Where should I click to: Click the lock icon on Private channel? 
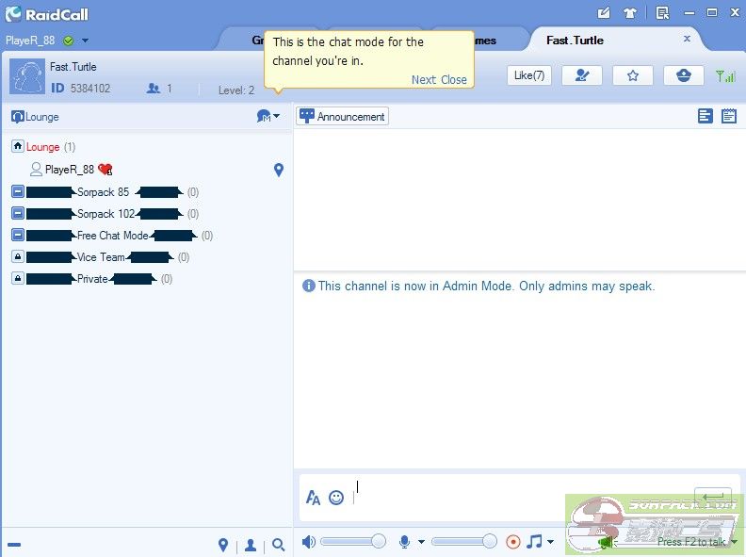click(x=18, y=278)
